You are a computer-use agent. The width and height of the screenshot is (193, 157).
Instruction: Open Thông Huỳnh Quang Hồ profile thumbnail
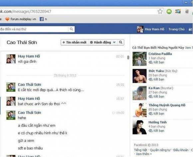(x=139, y=110)
